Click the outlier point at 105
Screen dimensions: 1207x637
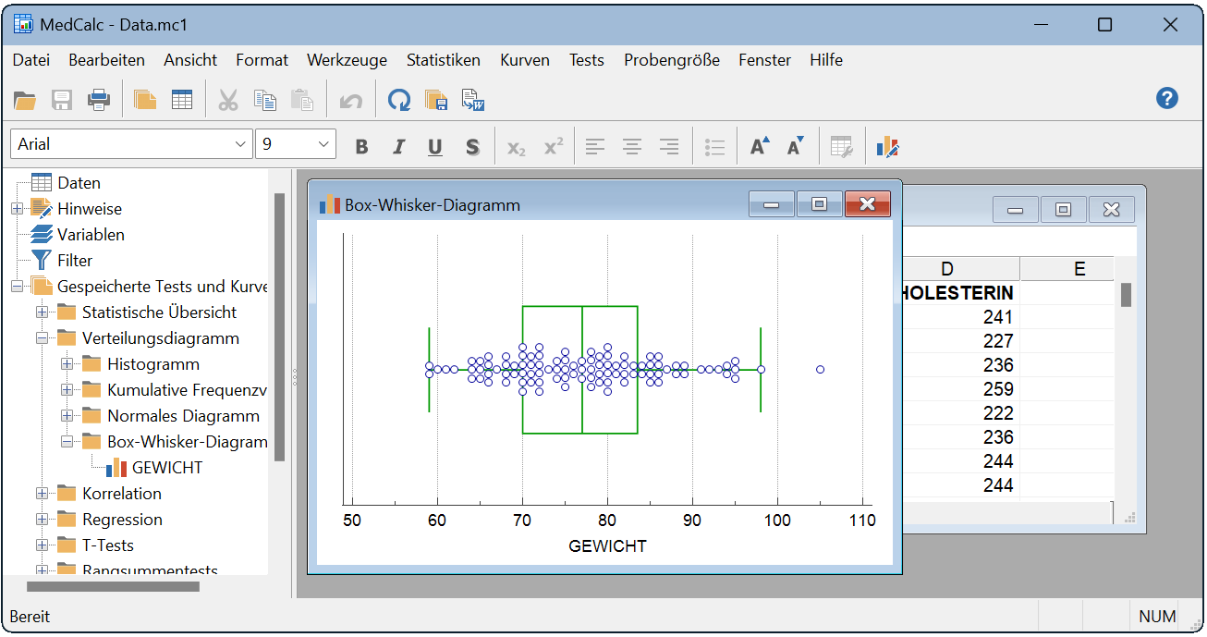820,370
